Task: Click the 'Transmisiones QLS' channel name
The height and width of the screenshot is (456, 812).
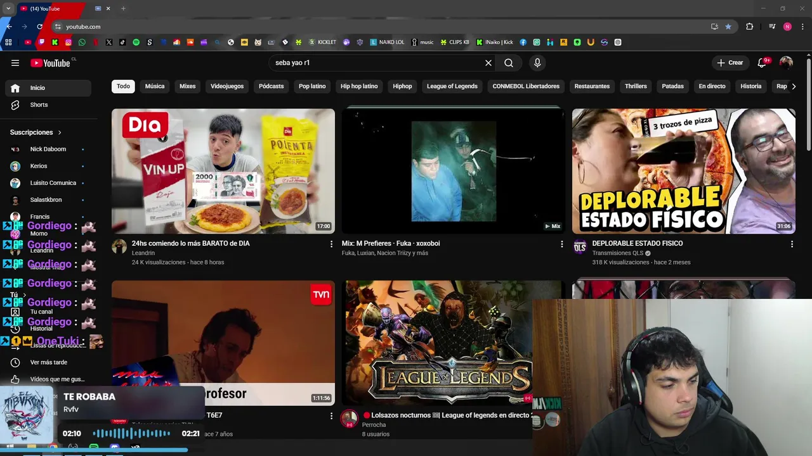Action: (618, 253)
